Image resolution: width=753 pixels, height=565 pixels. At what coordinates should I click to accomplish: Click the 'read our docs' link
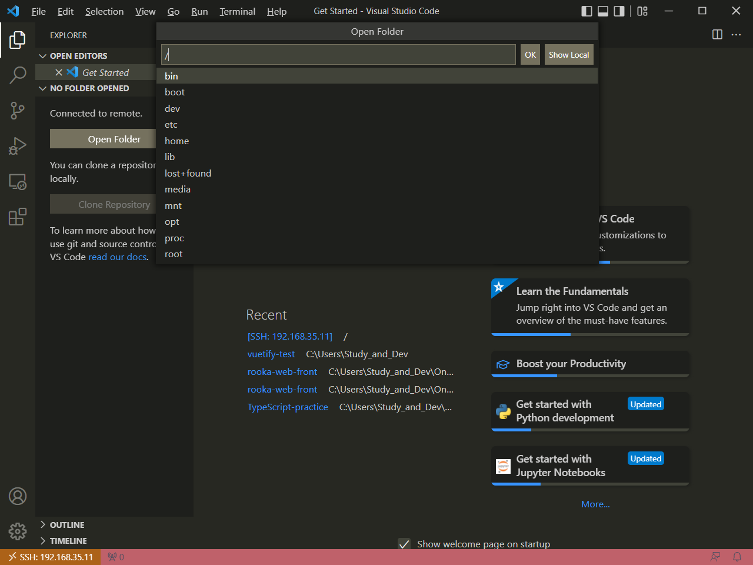117,257
